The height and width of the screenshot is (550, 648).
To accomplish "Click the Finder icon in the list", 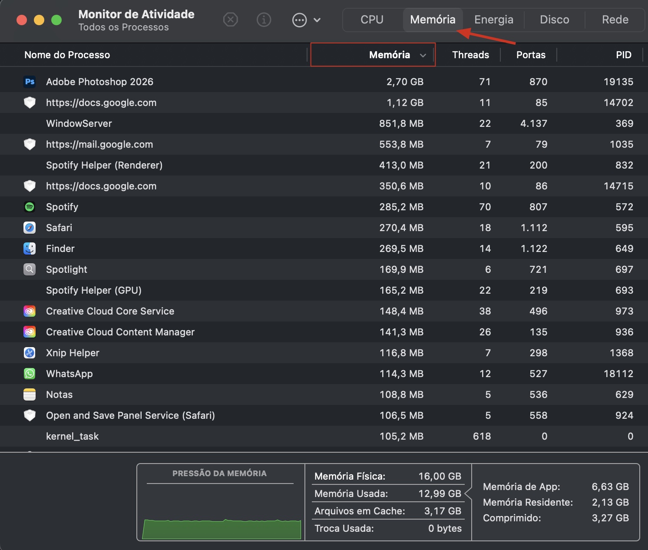I will coord(30,248).
